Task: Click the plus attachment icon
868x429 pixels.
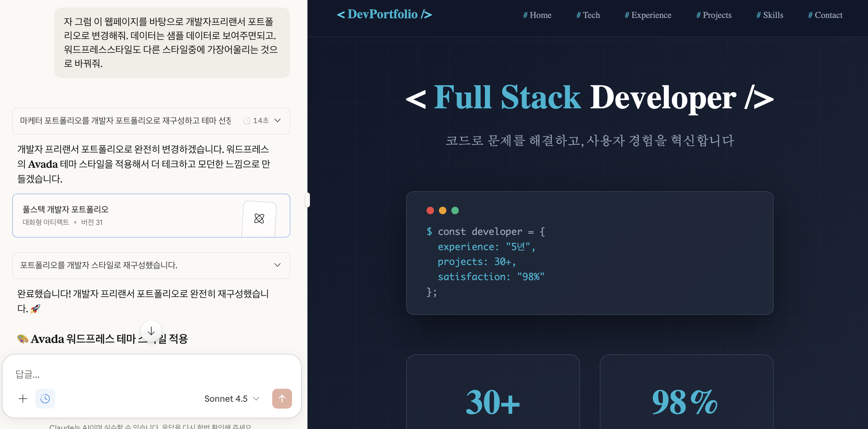Action: click(x=23, y=398)
